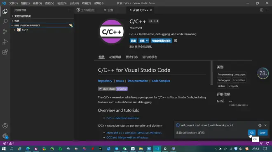
Task: Open the uninstall button dropdown arrow
Action: point(147,41)
